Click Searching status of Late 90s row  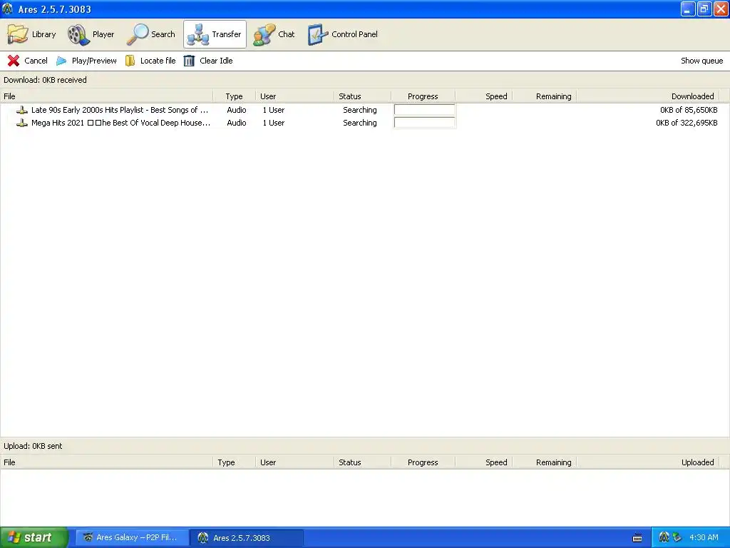pyautogui.click(x=360, y=110)
